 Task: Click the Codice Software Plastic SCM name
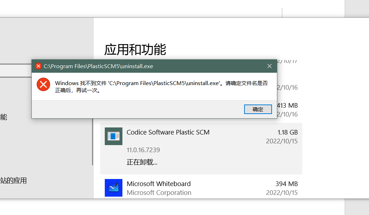pos(168,132)
